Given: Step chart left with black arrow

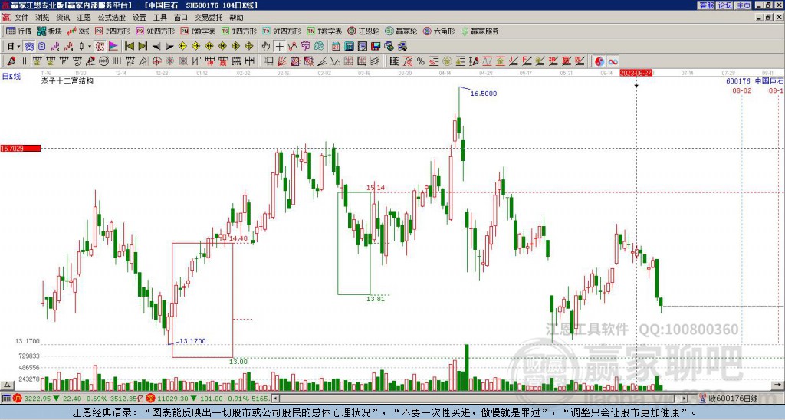Looking at the screenshot, I should 156,47.
